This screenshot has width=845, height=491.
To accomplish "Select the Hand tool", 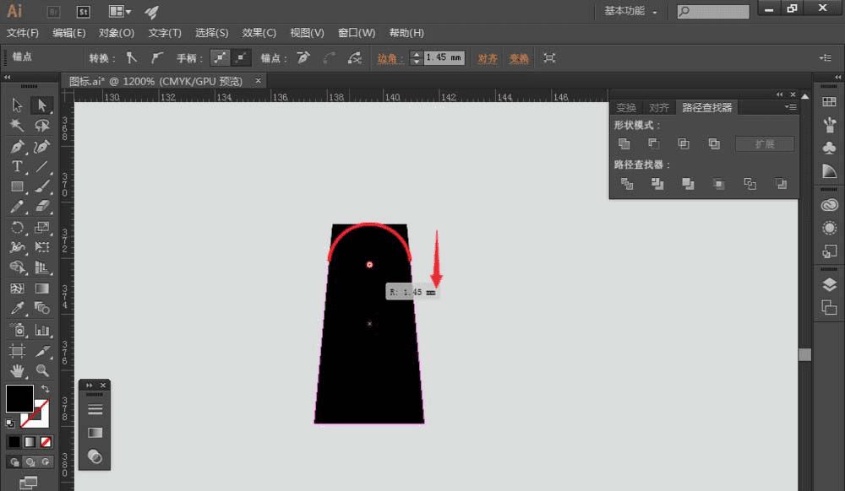I will (17, 370).
